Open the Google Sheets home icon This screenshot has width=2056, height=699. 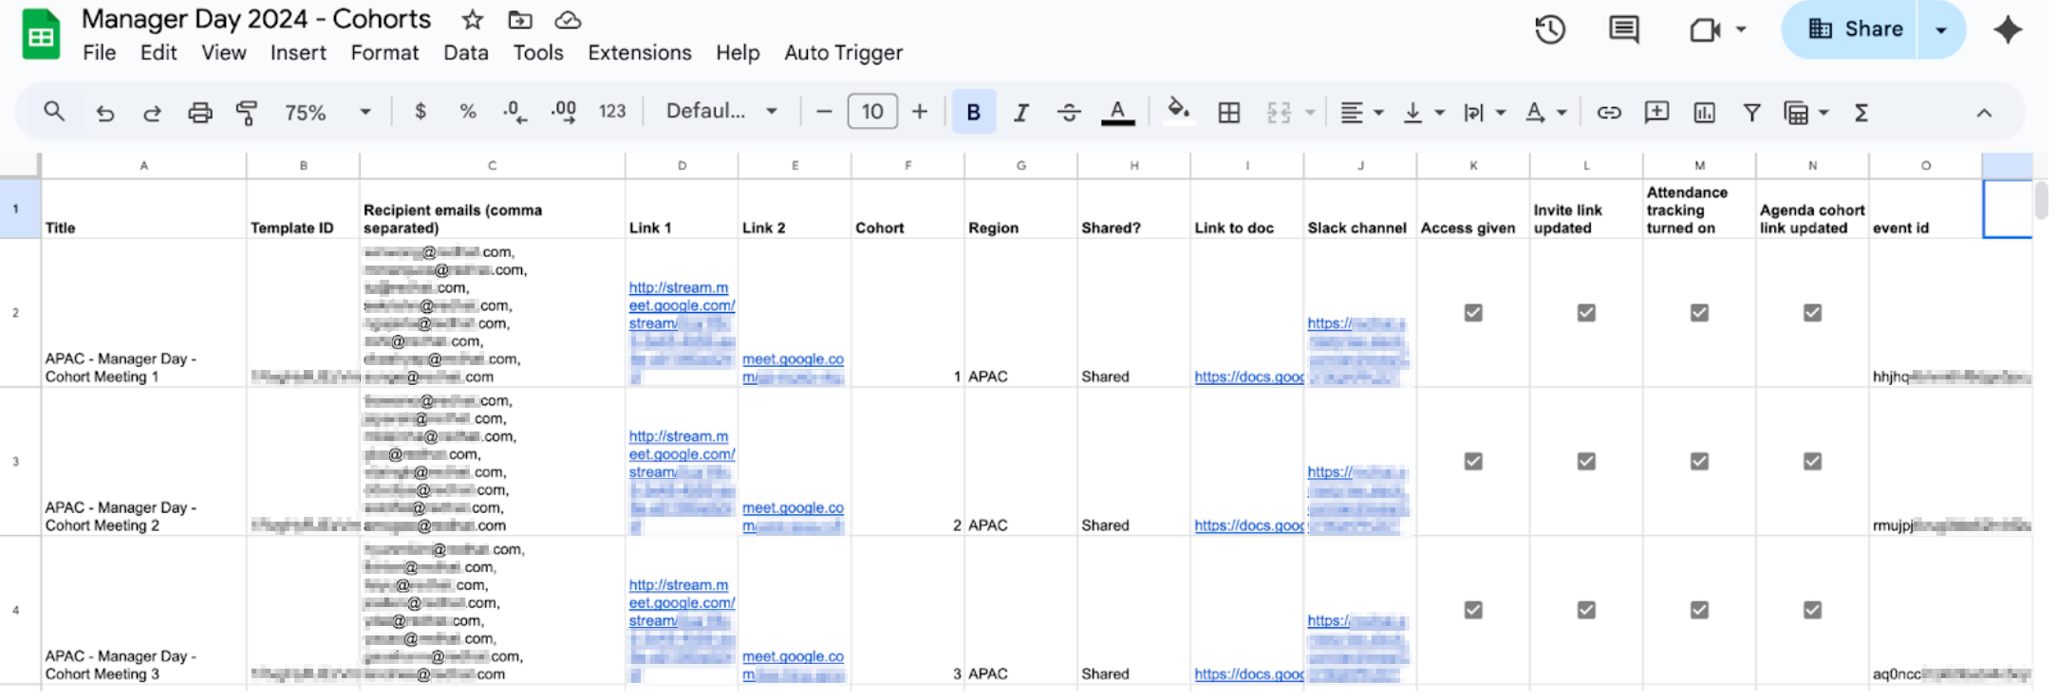(x=41, y=34)
